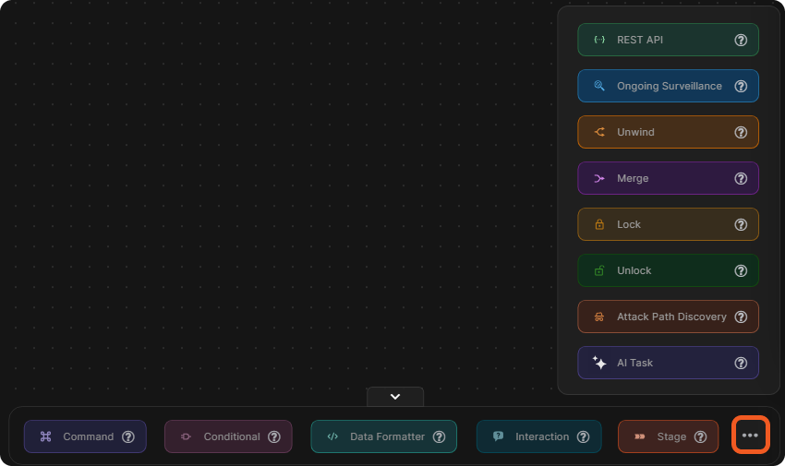Click the Stage arrows icon
Screen dimensions: 785x466
click(x=640, y=436)
